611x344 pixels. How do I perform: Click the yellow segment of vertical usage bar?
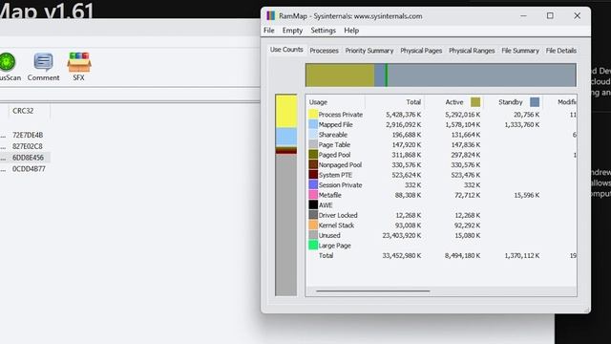(x=286, y=112)
